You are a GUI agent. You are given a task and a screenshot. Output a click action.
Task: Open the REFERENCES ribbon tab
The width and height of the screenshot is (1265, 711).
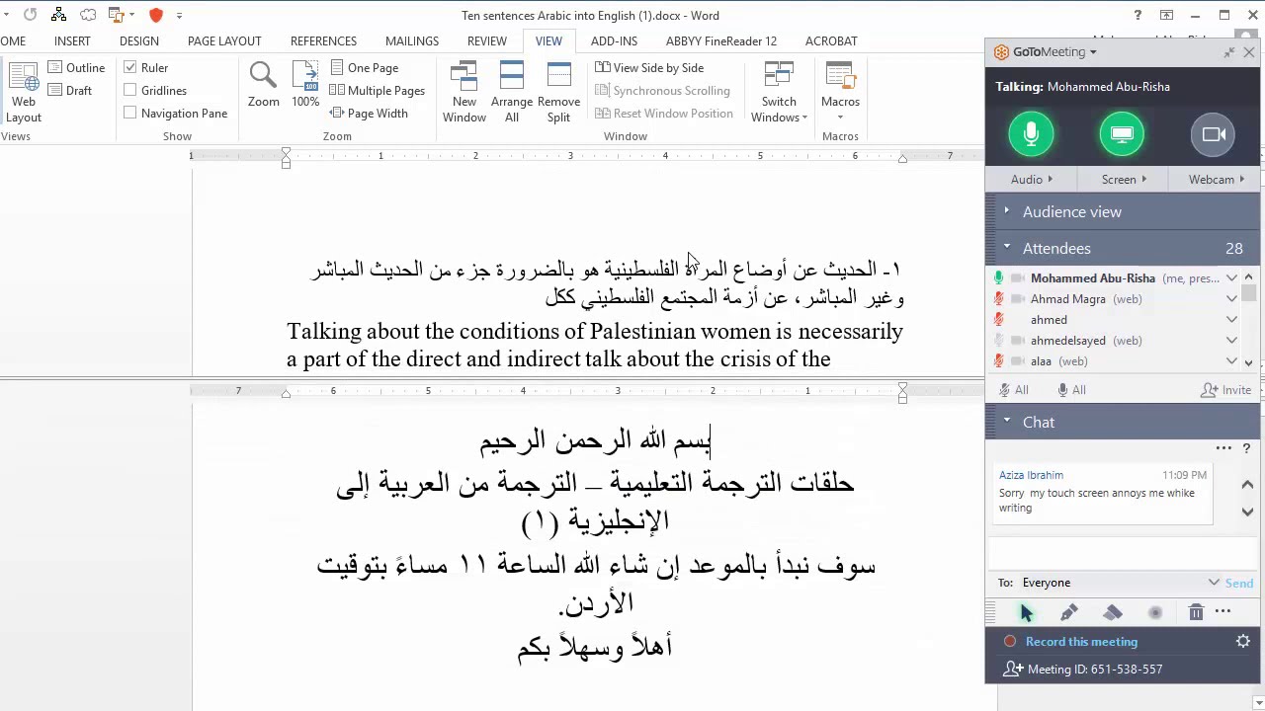pos(323,41)
